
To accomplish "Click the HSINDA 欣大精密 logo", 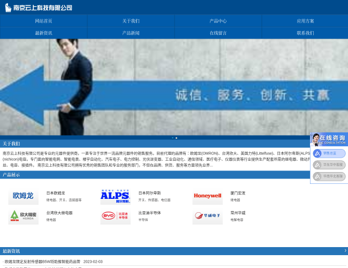I will click(23, 216).
